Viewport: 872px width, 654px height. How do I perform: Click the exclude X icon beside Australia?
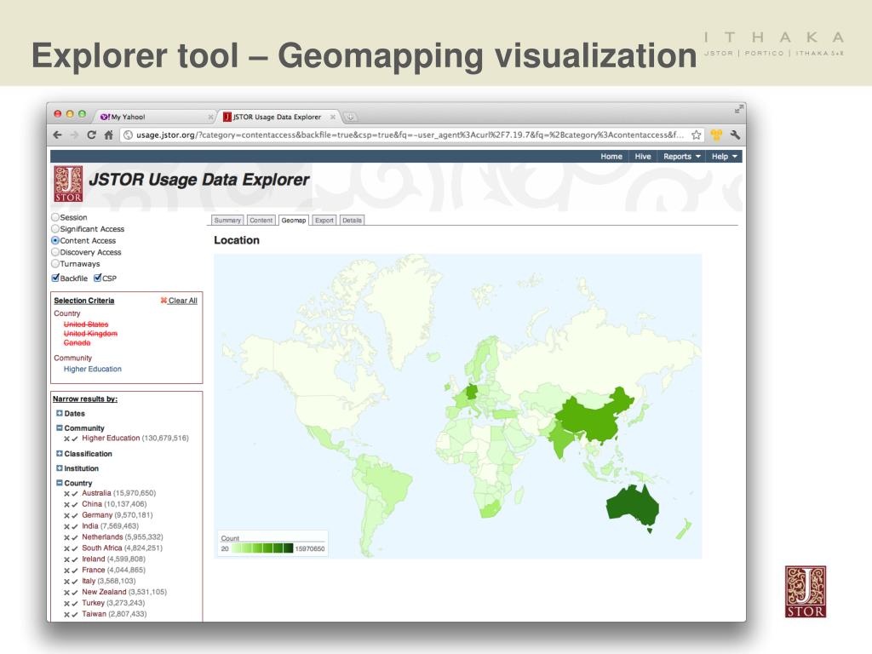pos(67,493)
